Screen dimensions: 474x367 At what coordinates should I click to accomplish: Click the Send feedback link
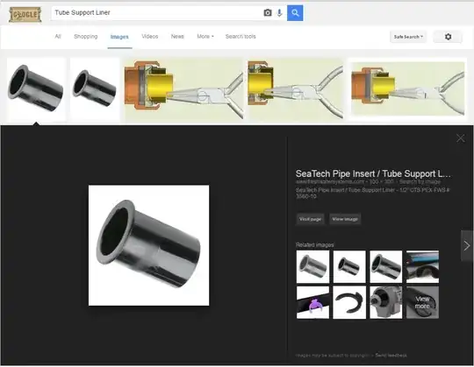coord(391,356)
